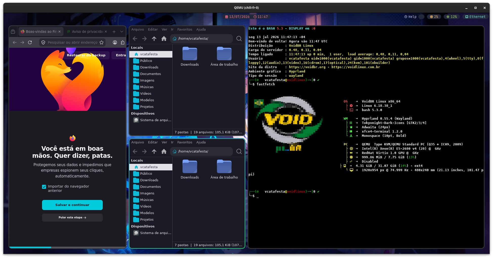This screenshot has width=493, height=258.
Task: Click the Ethernet network indicator
Action: pos(475,17)
